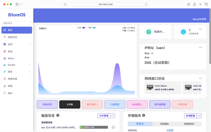Click the 服务 sidebar icon
This screenshot has width=211, height=132.
(x=5, y=71)
